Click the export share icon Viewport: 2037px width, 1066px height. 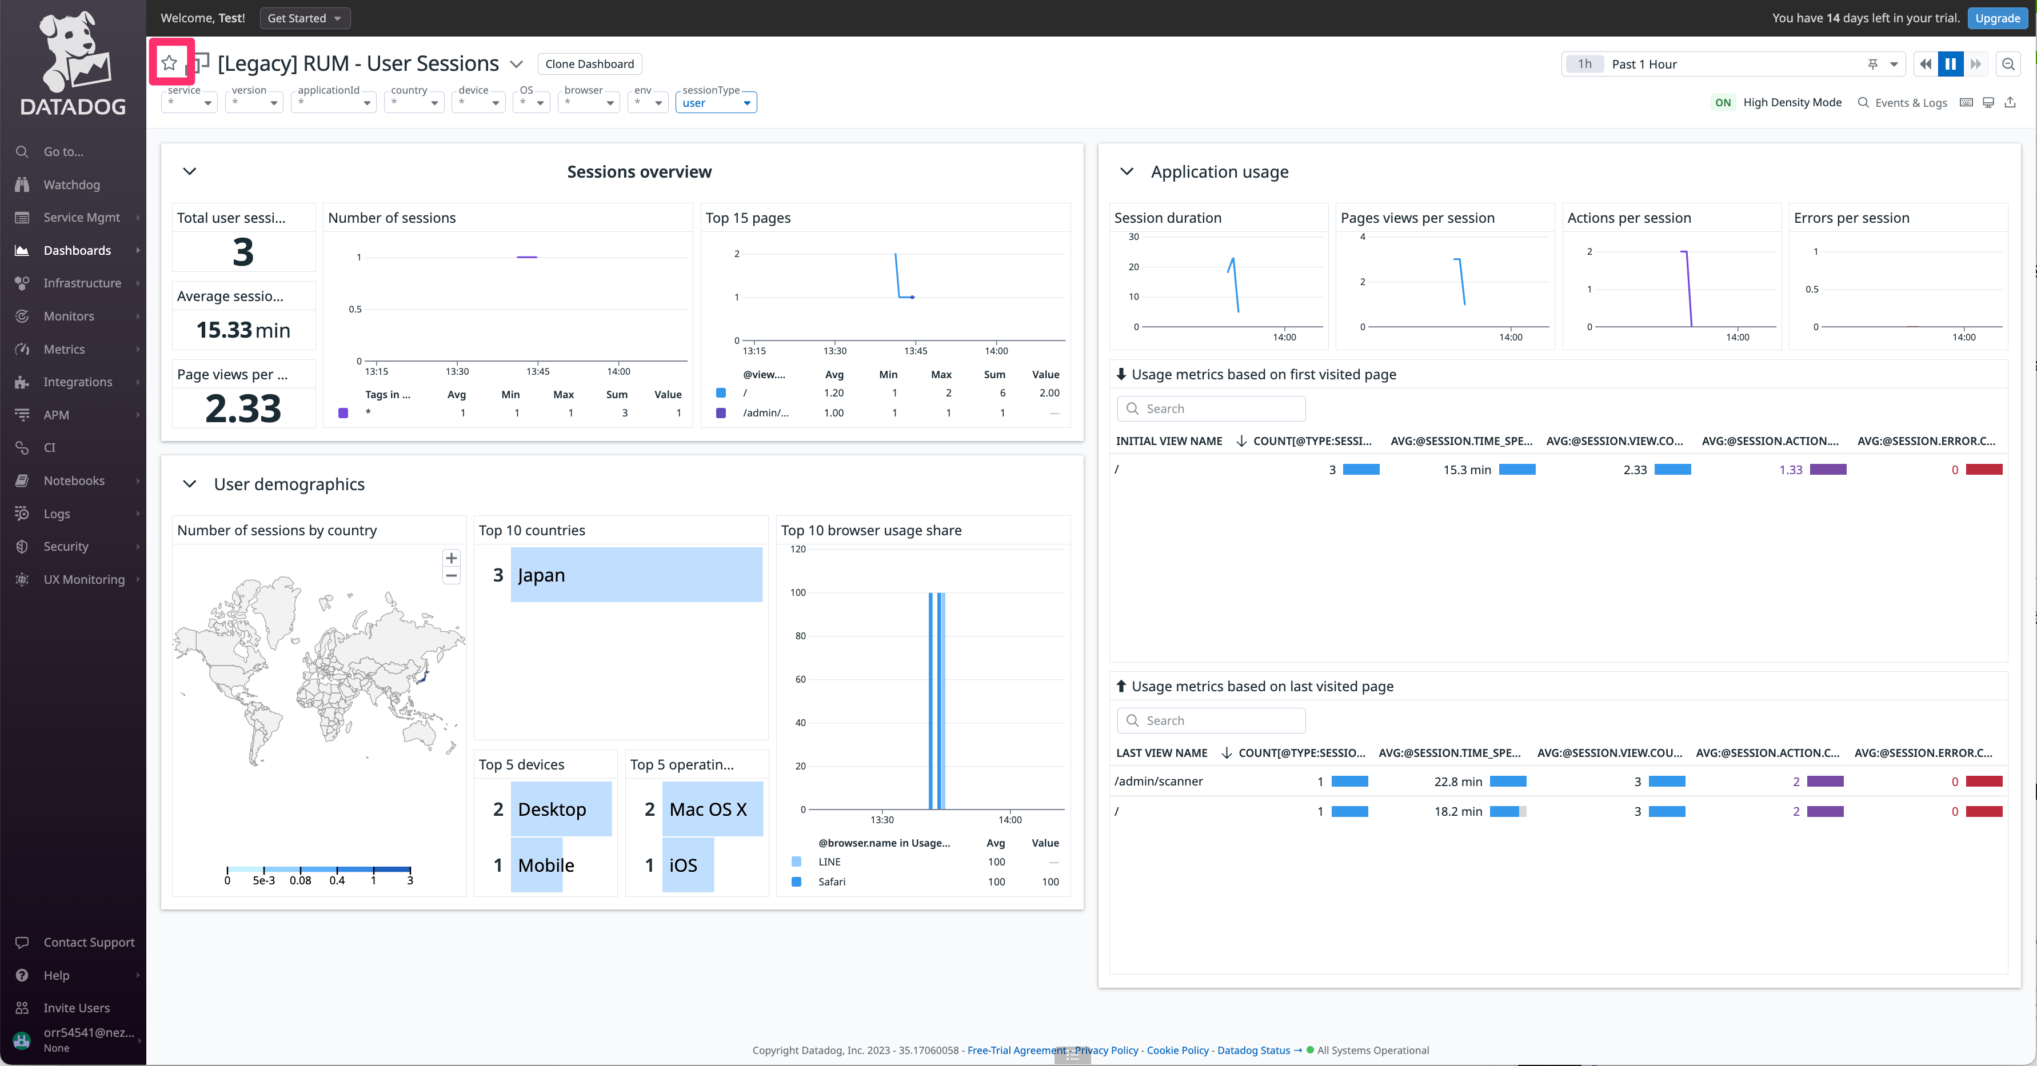(2010, 103)
